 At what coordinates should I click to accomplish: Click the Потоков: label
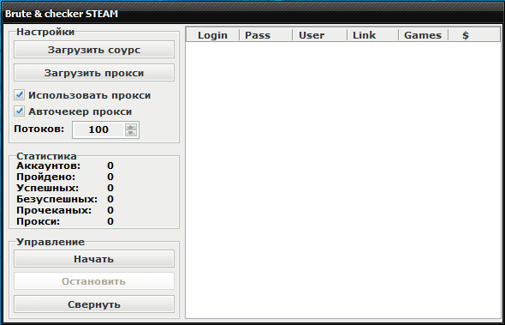(x=39, y=129)
